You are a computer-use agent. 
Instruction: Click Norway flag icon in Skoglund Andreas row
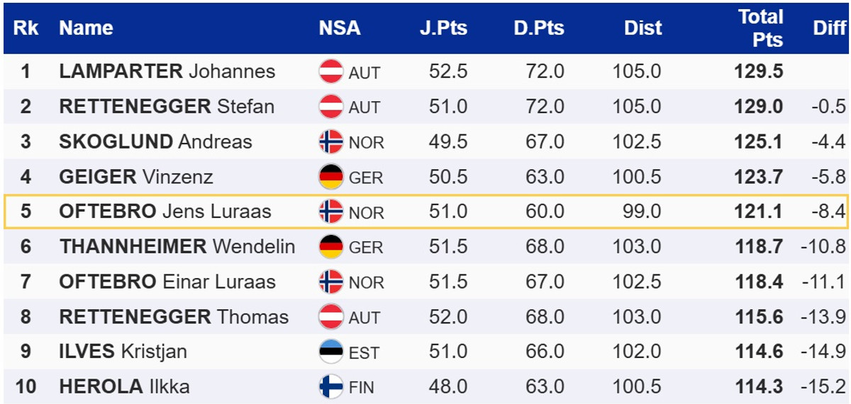331,142
